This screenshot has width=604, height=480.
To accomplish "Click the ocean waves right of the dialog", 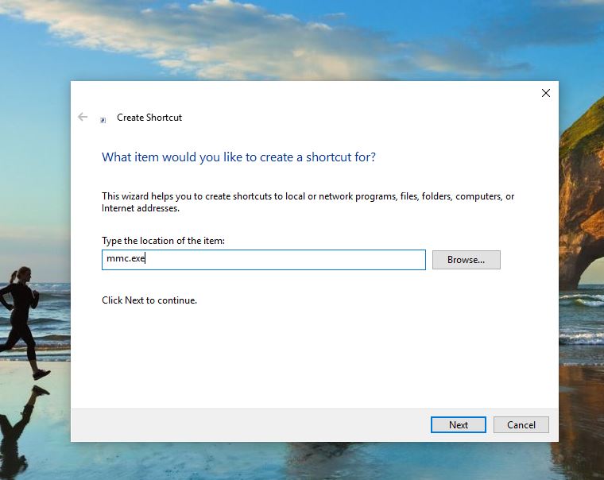I will 581,318.
